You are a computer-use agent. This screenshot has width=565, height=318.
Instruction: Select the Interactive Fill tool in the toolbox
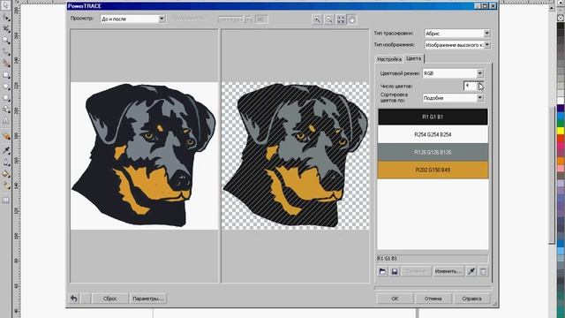click(6, 185)
